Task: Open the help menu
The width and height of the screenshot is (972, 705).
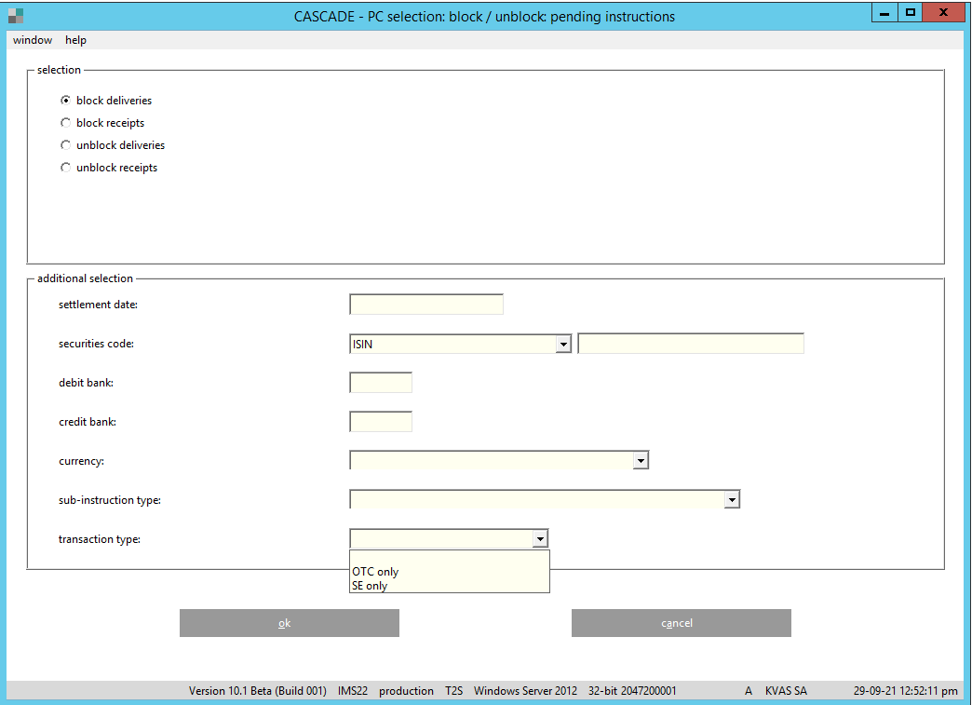Action: click(75, 40)
